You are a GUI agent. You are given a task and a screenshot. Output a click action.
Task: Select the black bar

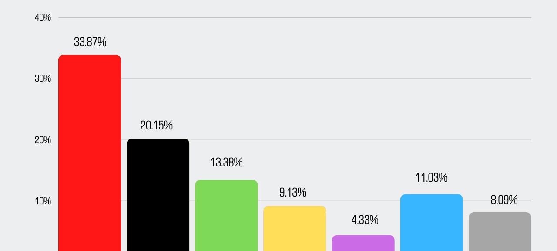coord(158,194)
